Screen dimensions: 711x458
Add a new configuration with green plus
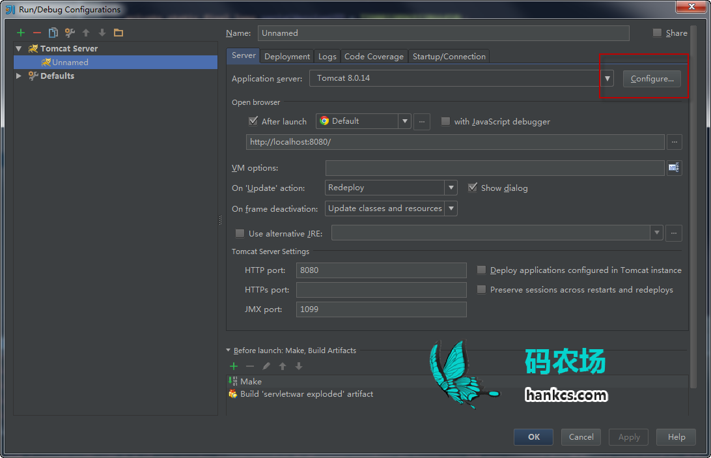20,33
